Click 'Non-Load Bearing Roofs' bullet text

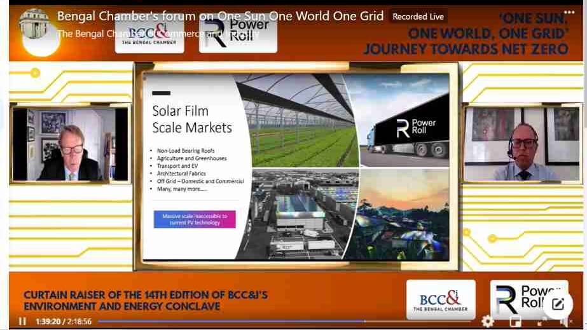(x=186, y=151)
